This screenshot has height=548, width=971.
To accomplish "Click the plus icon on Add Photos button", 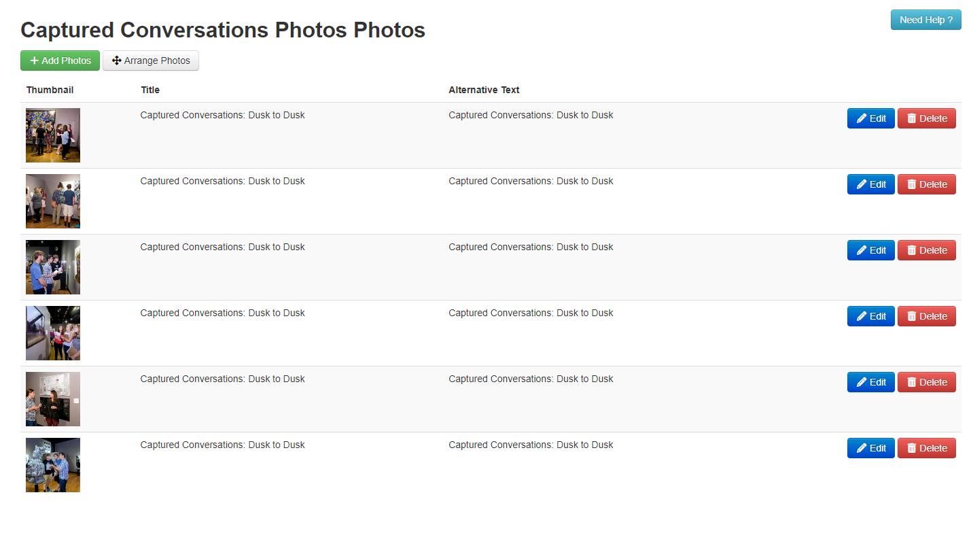I will pos(34,60).
